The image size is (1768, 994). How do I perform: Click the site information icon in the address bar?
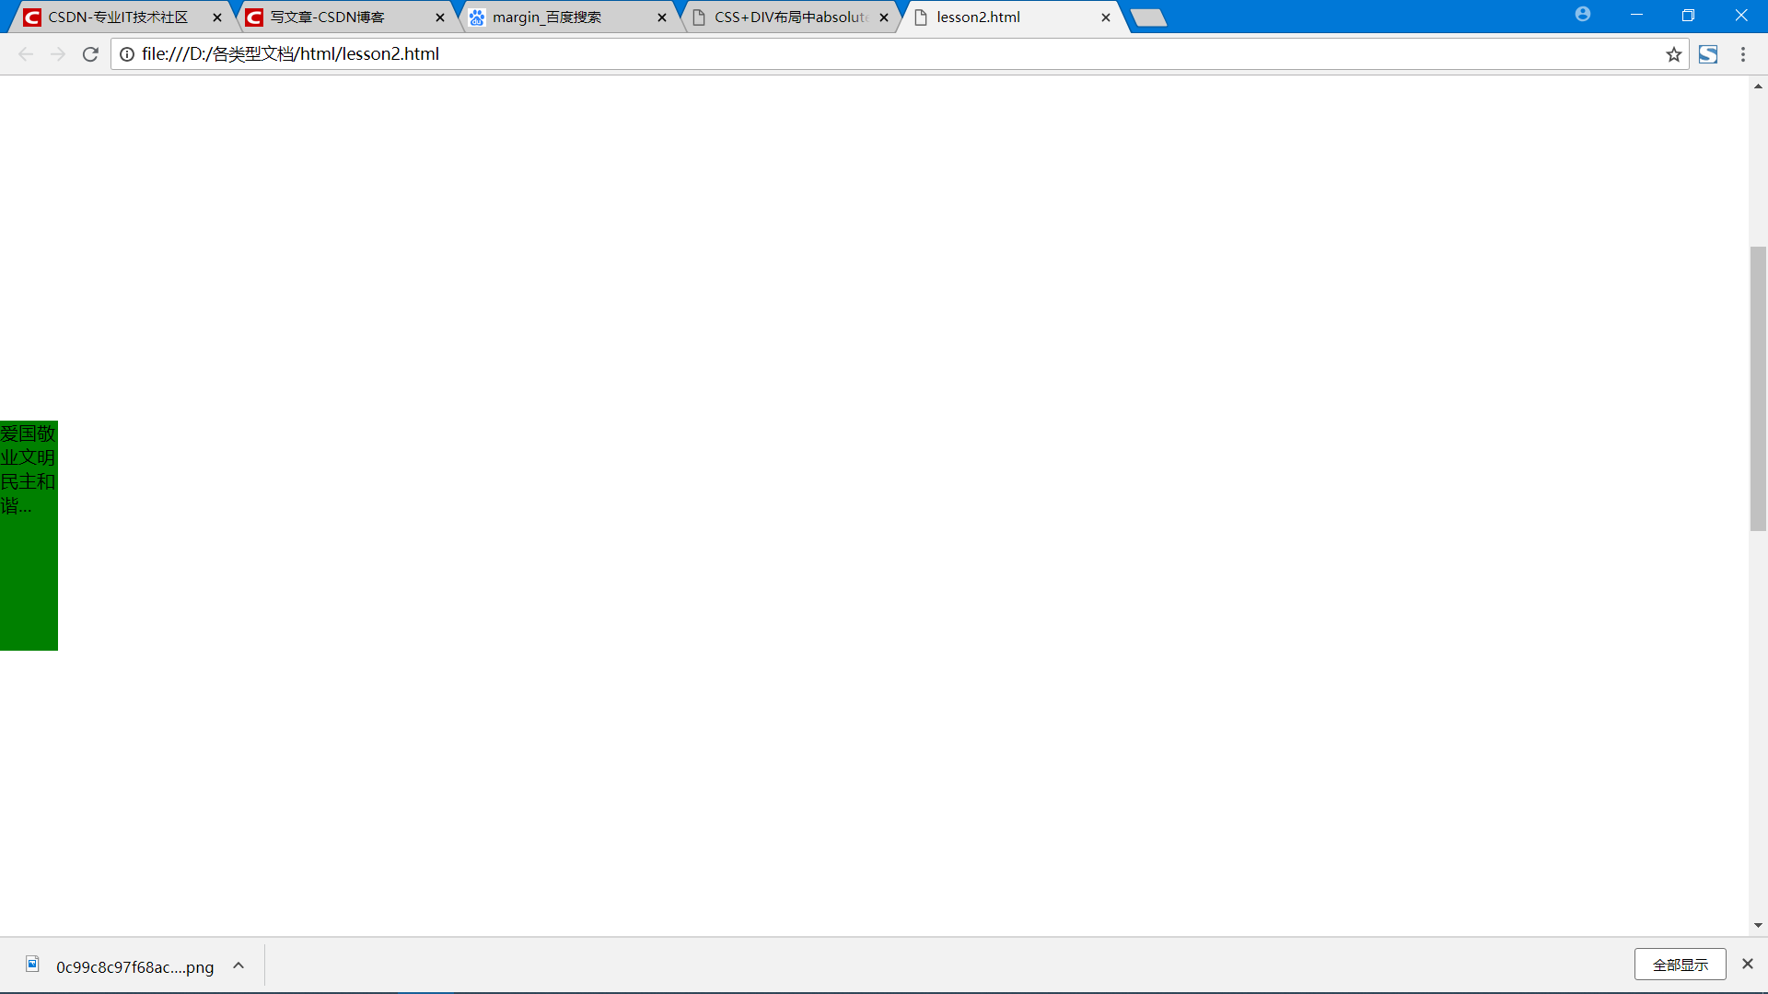[127, 54]
